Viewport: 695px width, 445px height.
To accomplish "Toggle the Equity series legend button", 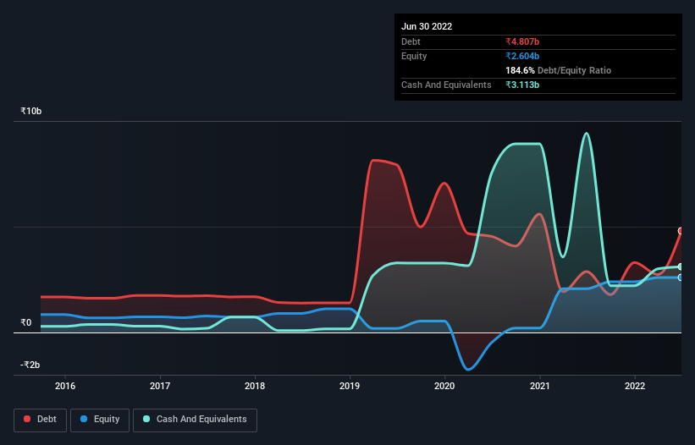I will [x=100, y=420].
